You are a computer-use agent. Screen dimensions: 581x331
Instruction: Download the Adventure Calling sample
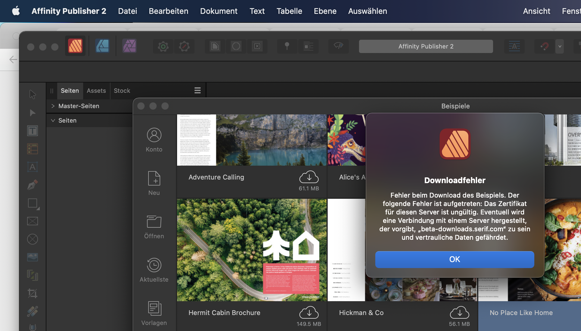coord(309,177)
